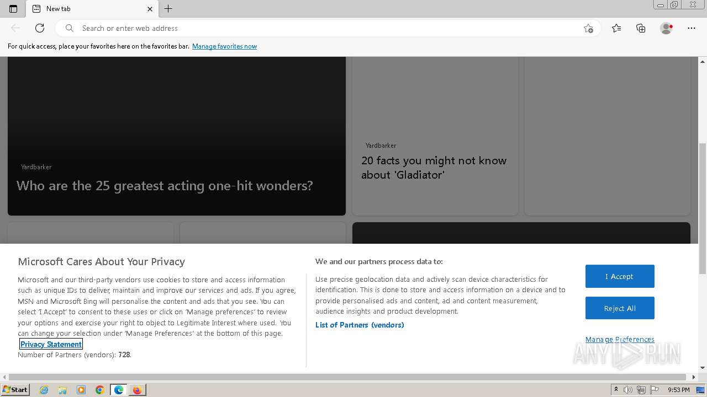Image resolution: width=707 pixels, height=397 pixels.
Task: Open the 20 facts about 'Gladiator' article
Action: click(x=434, y=168)
